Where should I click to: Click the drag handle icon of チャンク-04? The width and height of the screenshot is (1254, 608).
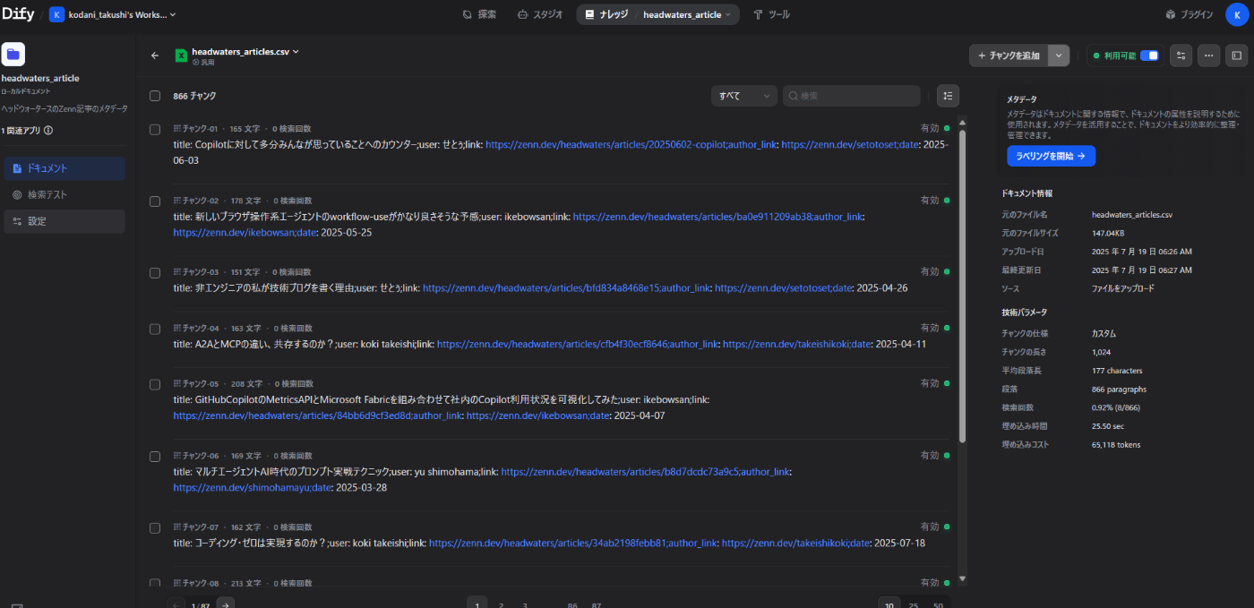(177, 329)
